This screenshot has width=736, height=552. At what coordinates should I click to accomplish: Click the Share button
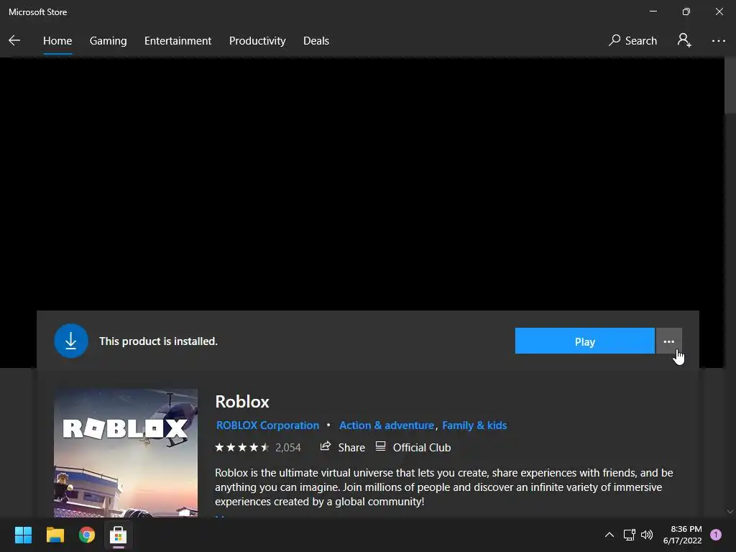pos(342,447)
